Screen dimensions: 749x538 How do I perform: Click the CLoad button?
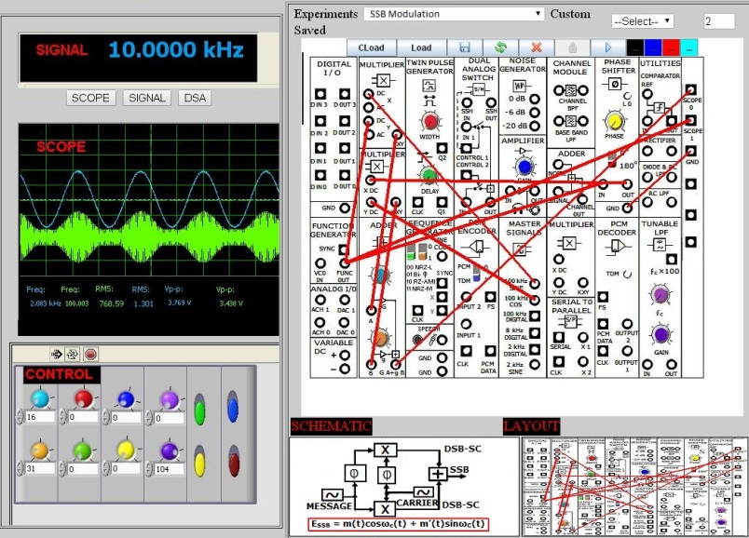click(371, 47)
